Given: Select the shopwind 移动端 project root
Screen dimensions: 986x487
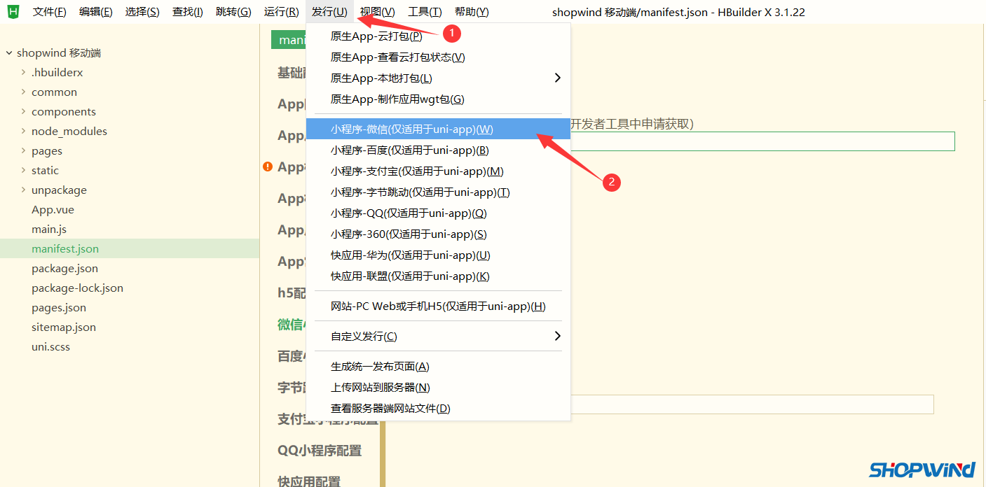Looking at the screenshot, I should 59,53.
